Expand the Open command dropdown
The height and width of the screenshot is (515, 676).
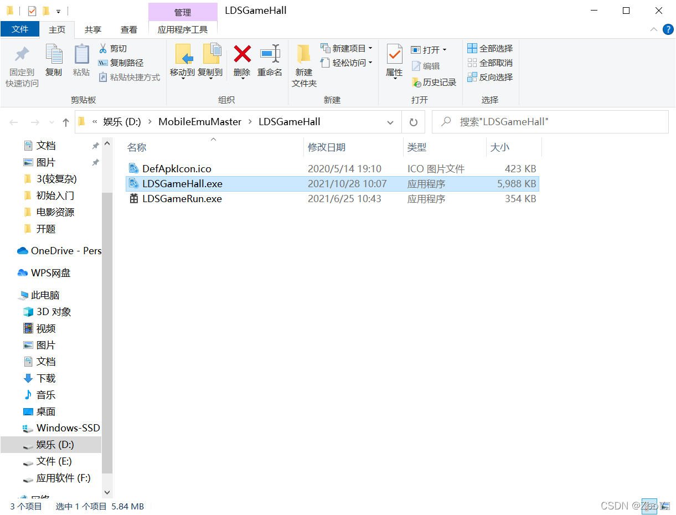444,50
